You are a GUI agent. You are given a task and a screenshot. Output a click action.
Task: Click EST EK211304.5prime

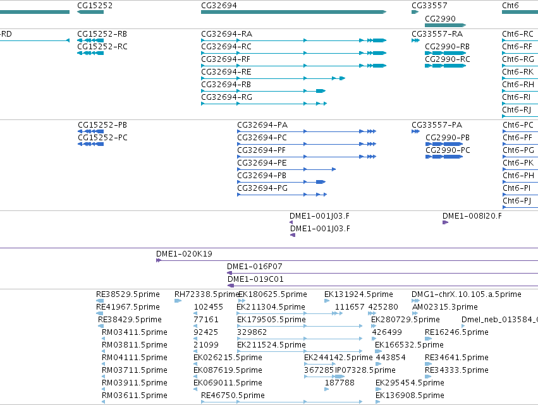point(271,307)
